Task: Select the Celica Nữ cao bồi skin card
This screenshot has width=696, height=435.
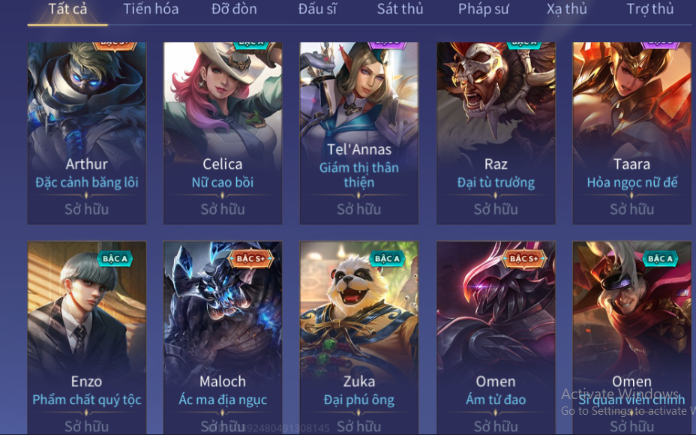Action: [223, 133]
